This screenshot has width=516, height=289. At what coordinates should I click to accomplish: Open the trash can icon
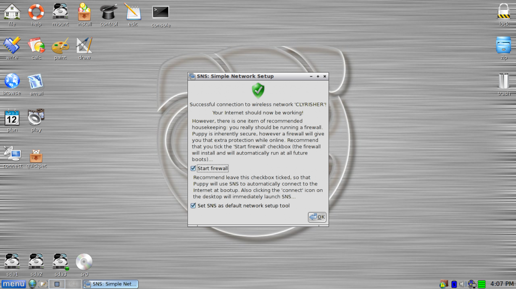503,81
